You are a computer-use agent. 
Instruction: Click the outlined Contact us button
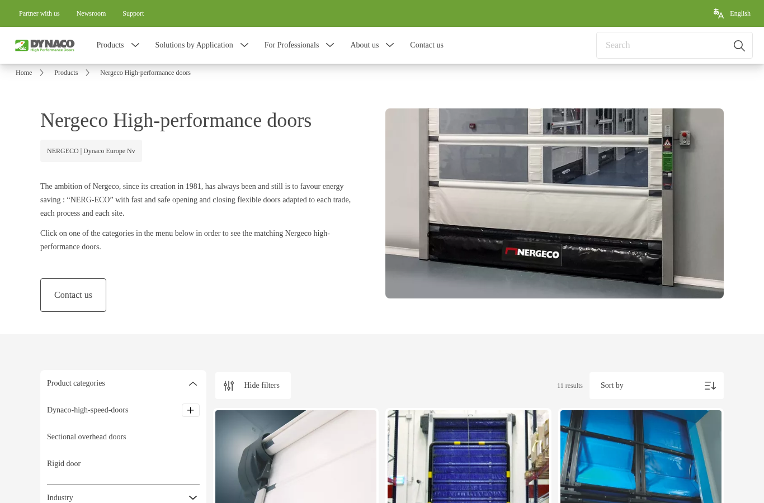pos(73,295)
